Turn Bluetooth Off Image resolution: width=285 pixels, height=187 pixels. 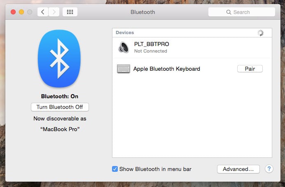(x=60, y=107)
